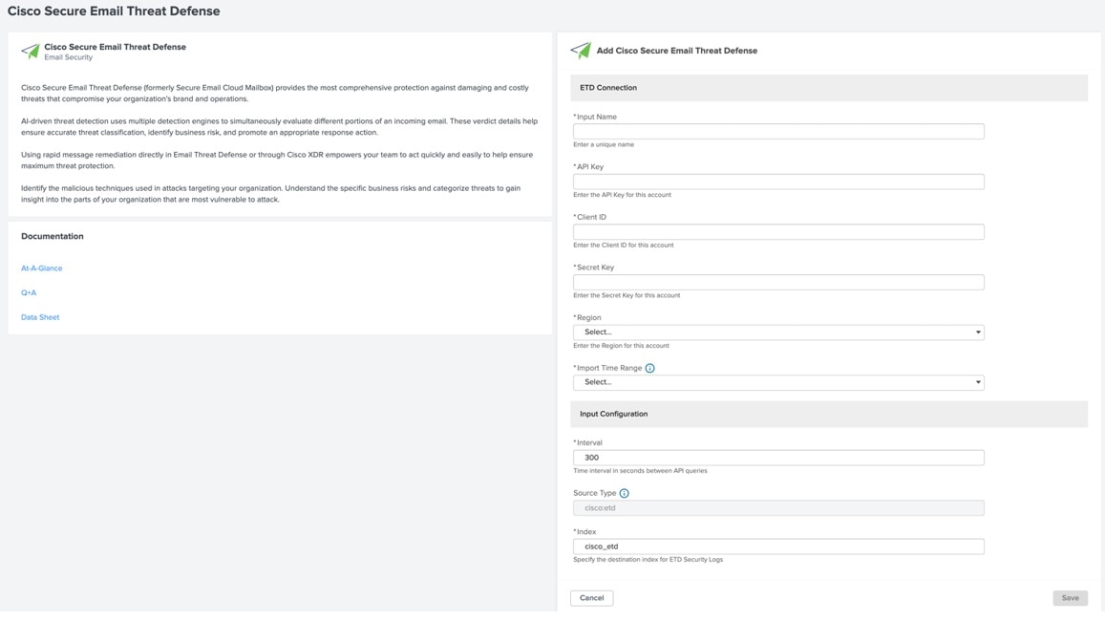Click the Input Name text field

pos(777,132)
